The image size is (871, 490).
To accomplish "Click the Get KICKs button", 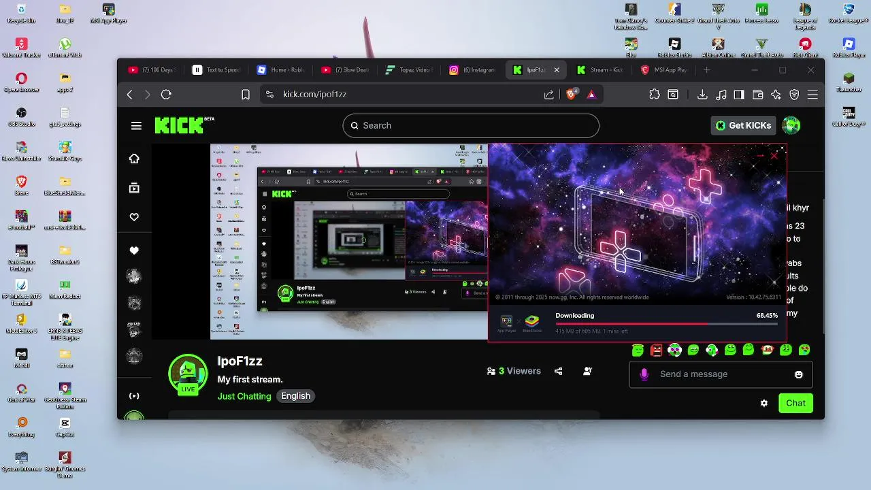I will (743, 125).
